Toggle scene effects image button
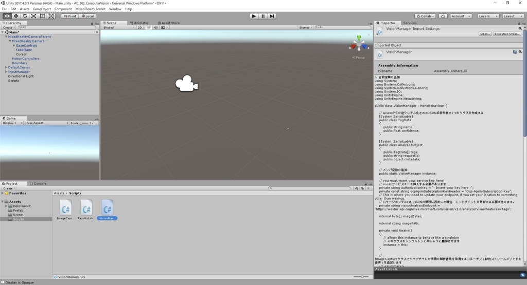 pyautogui.click(x=163, y=28)
